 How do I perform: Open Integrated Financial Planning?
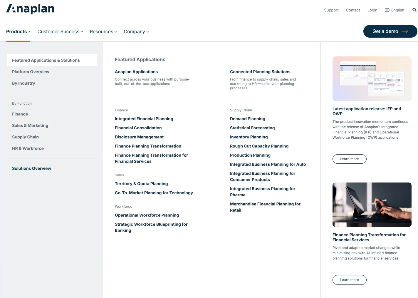pos(144,119)
